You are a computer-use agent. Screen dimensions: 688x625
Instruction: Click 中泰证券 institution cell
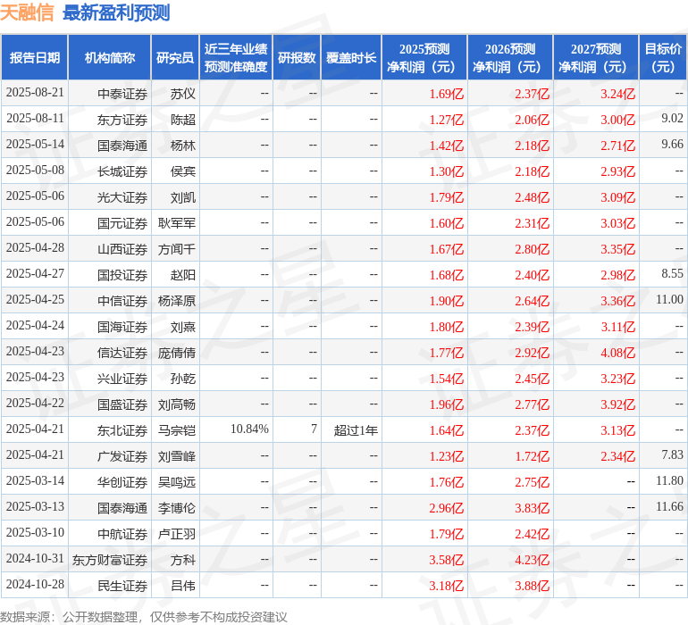click(x=122, y=94)
